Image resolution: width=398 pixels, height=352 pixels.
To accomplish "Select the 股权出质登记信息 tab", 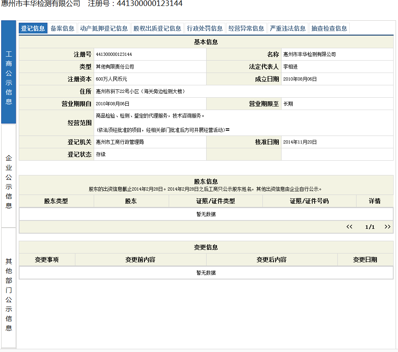I will 158,28.
